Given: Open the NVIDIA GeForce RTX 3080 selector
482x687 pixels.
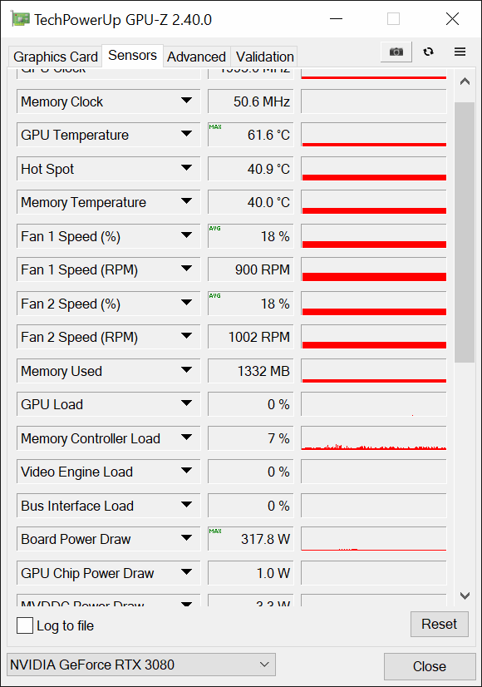Looking at the screenshot, I should click(141, 665).
